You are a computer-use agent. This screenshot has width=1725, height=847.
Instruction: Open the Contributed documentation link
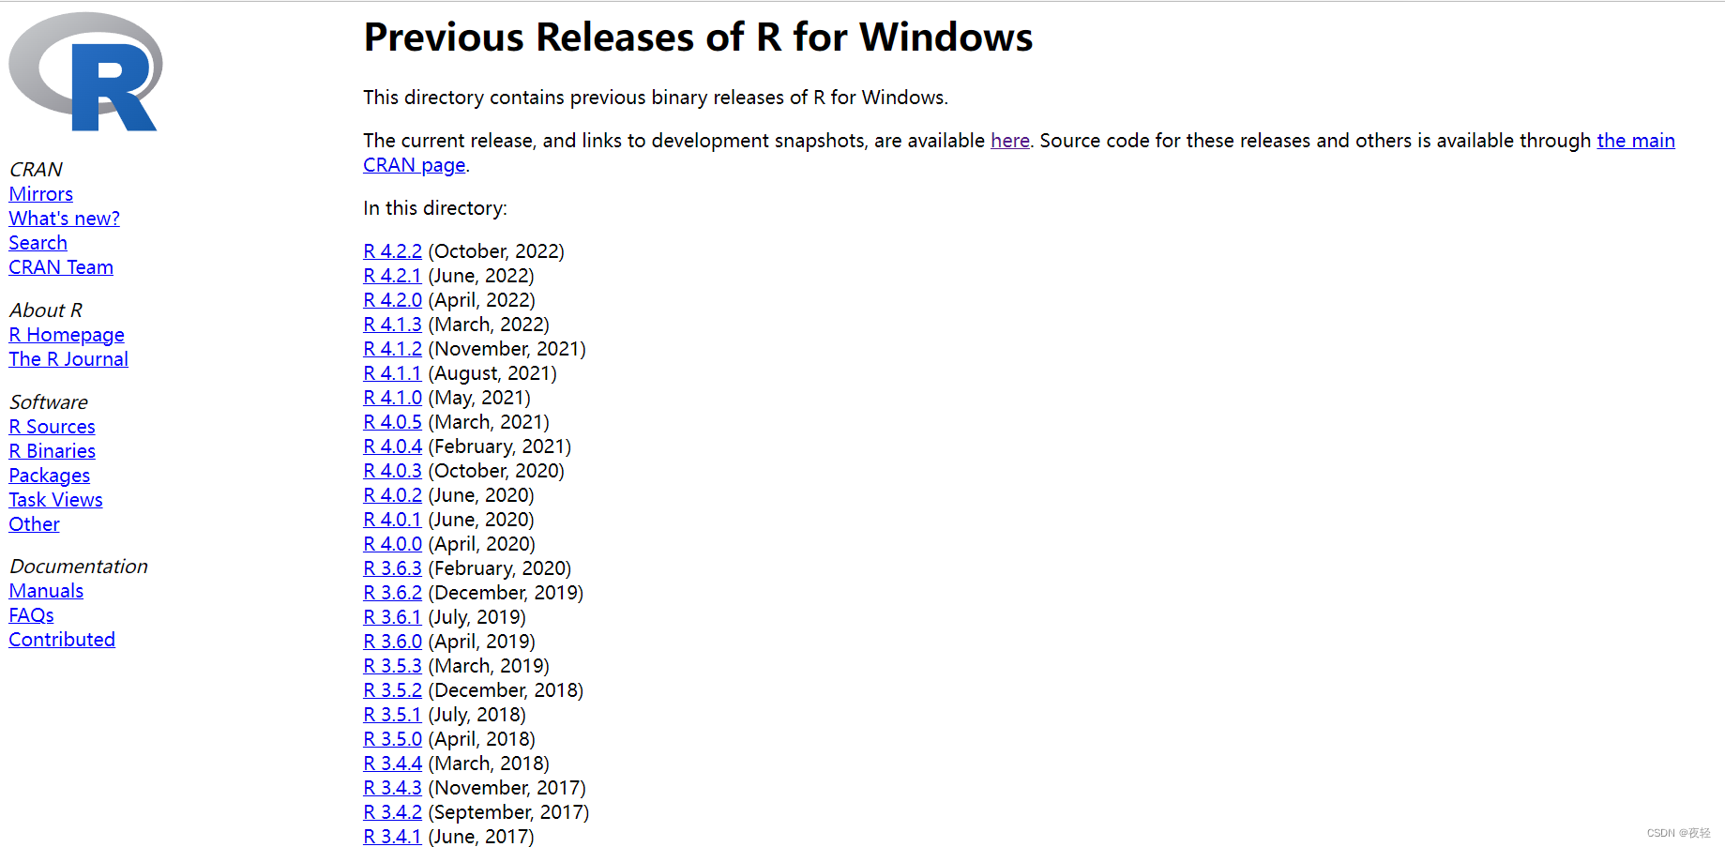tap(62, 640)
